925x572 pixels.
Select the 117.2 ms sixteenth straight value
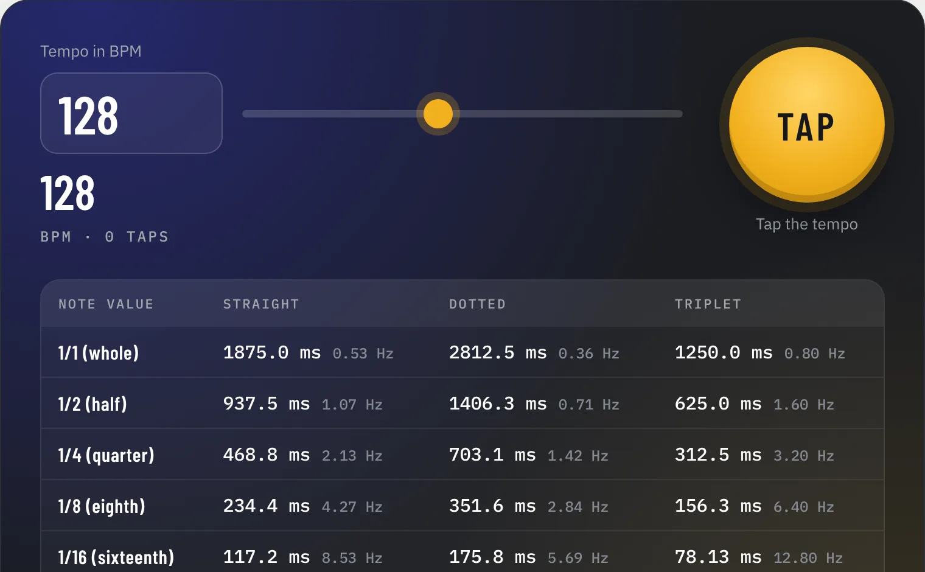(x=267, y=557)
